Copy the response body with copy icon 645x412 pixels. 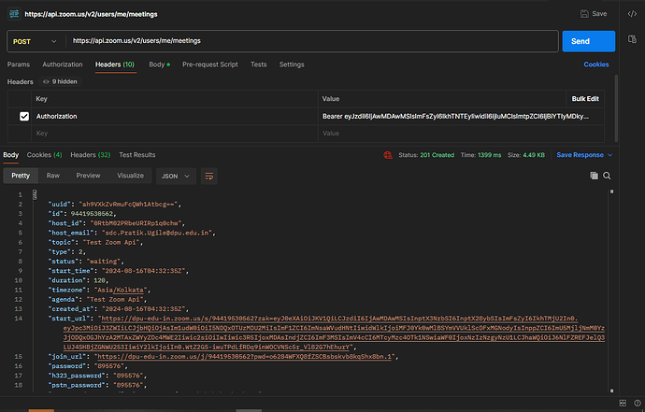594,176
